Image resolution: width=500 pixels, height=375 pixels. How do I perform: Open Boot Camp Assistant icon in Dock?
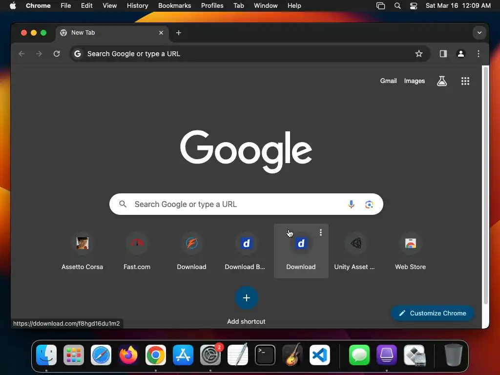[x=414, y=355]
